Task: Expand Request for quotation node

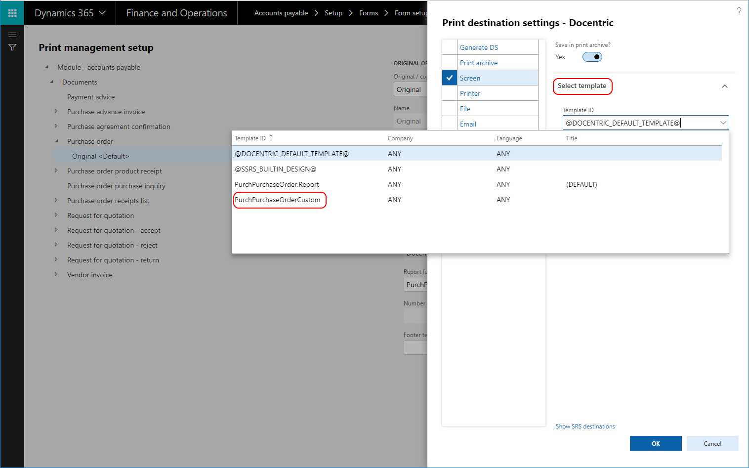Action: (56, 215)
